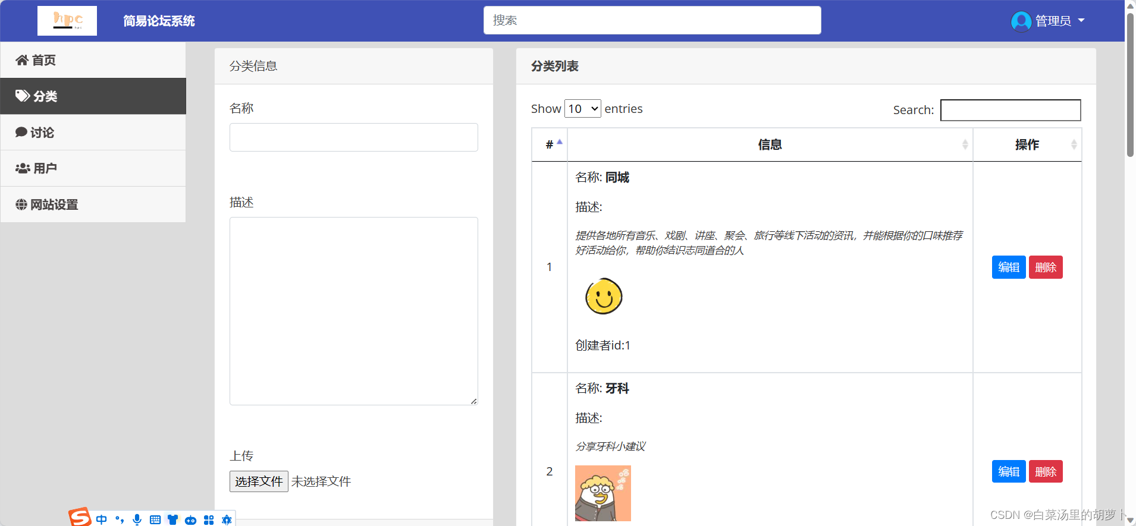1136x526 pixels.
Task: Click the users icon beside 用户
Action: 23,168
